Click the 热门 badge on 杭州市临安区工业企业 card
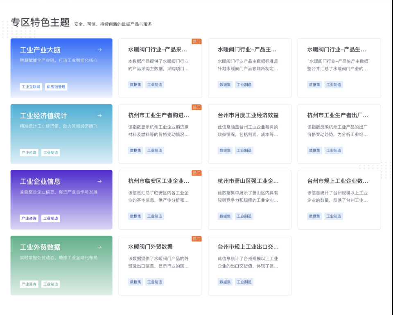 click(196, 173)
